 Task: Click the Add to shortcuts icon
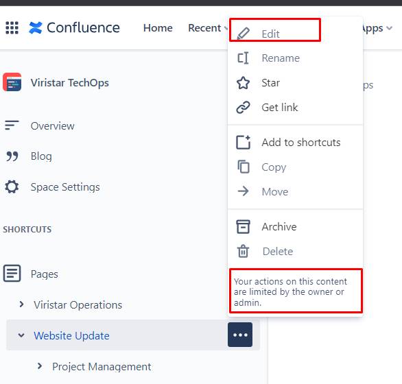point(243,142)
